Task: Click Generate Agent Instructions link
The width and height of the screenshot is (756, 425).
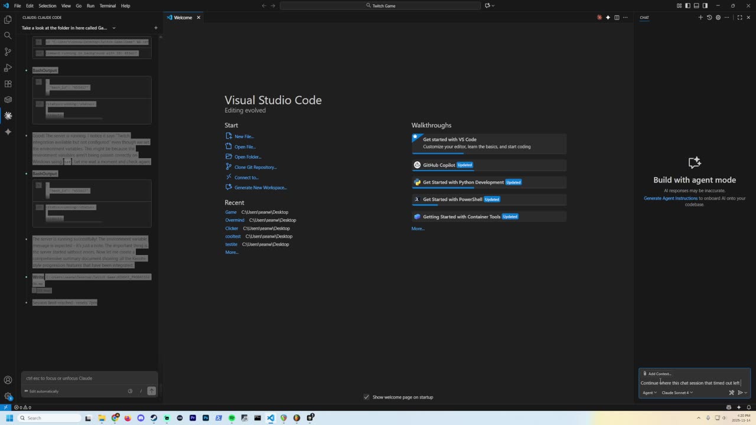Action: coord(671,198)
